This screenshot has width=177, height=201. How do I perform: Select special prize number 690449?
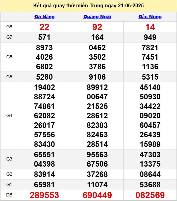click(97, 195)
